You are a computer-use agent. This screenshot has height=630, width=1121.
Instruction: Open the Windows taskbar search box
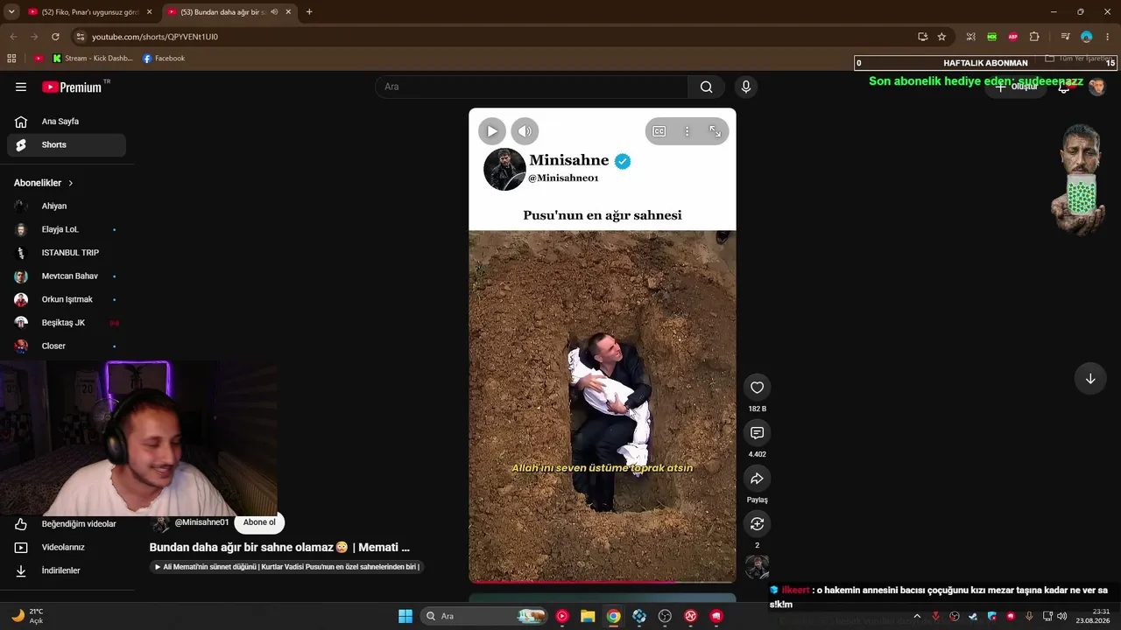485,616
